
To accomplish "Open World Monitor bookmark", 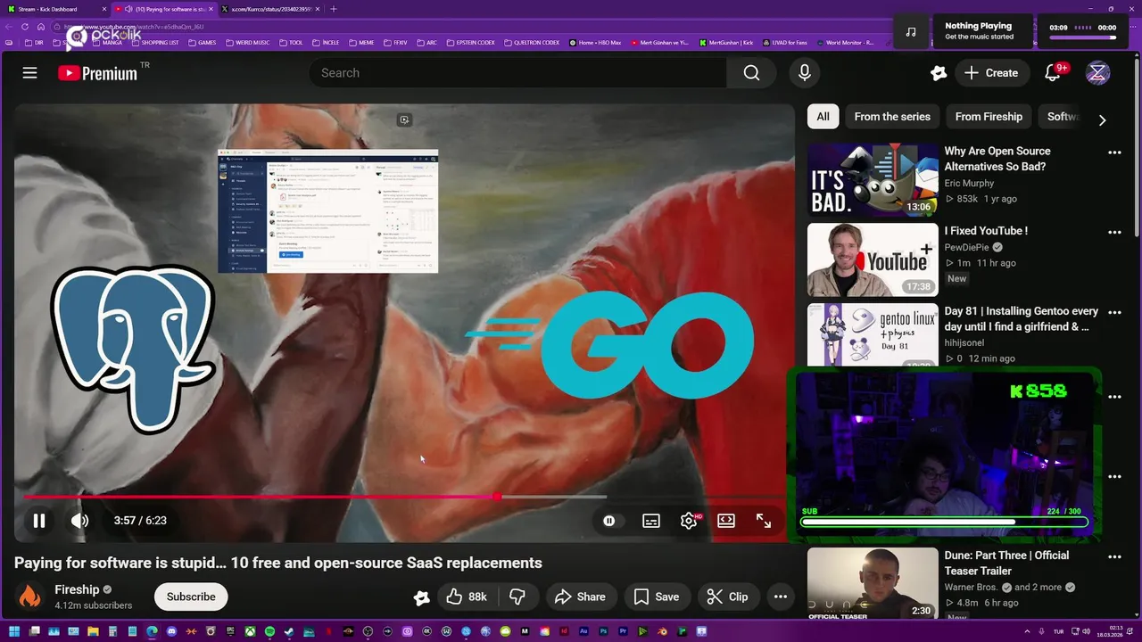I will [844, 42].
